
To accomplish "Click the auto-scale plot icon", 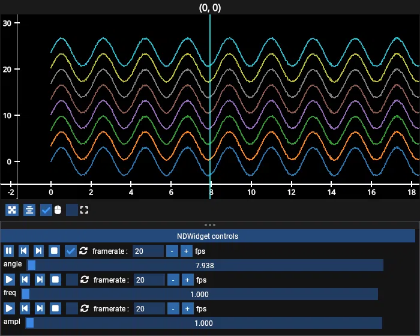I will [12, 210].
